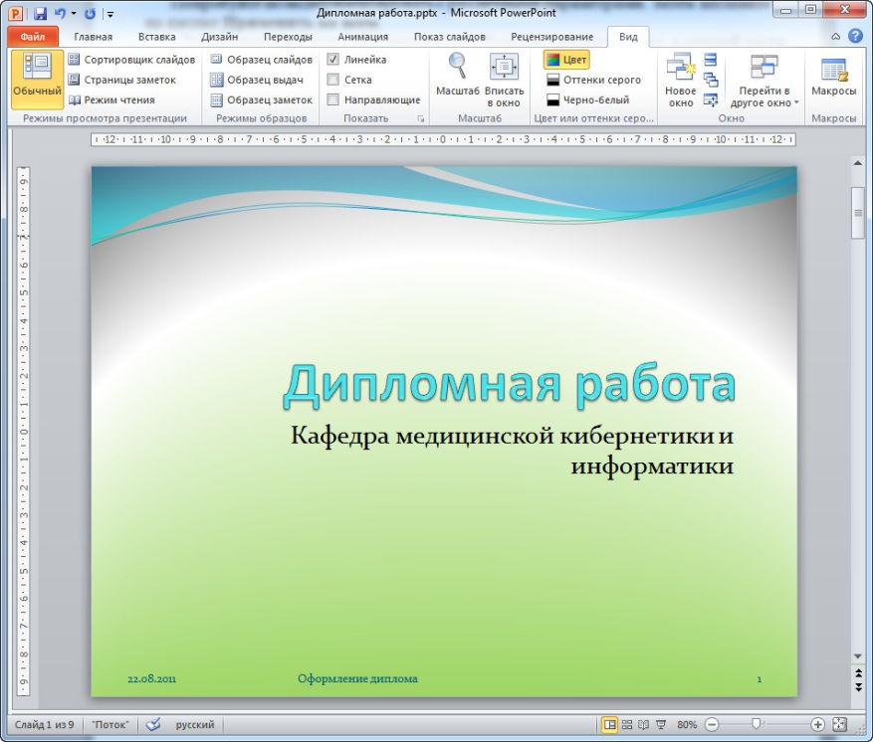Screen dimensions: 873x742
Task: Enable the Направляющие checkbox
Action: click(x=332, y=99)
